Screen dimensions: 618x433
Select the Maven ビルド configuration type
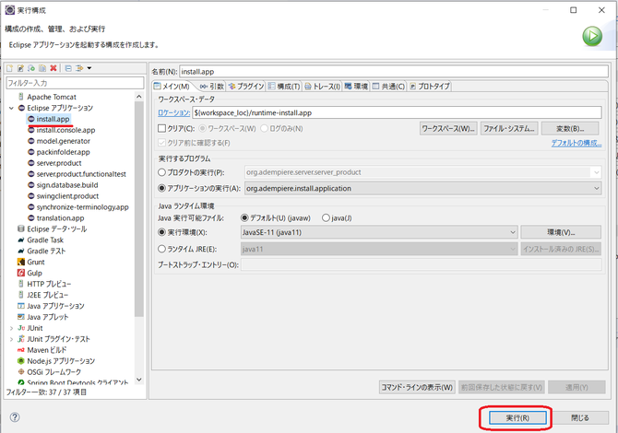[42, 350]
